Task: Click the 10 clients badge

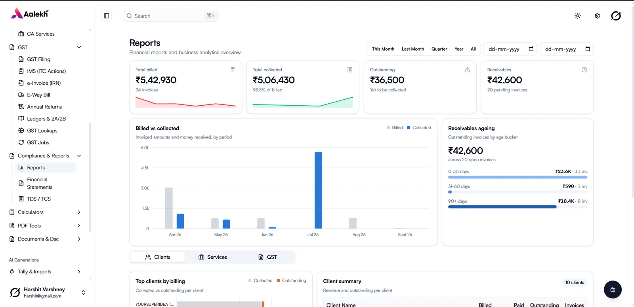Action: [575, 282]
